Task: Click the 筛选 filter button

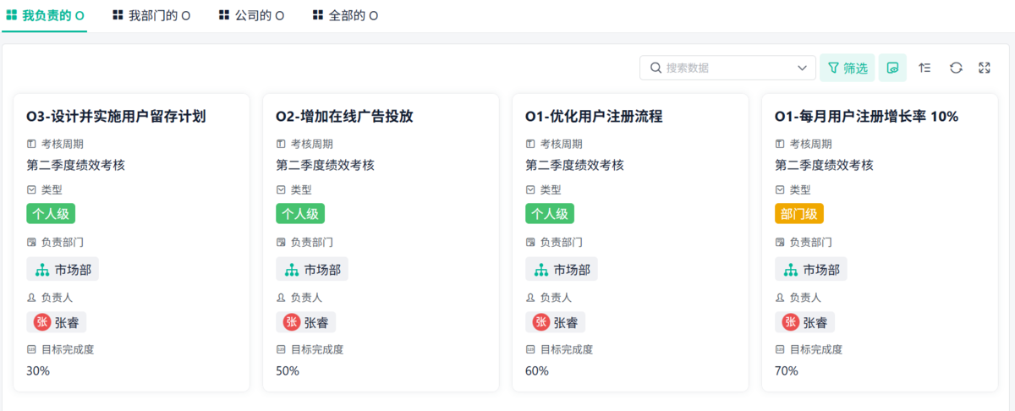Action: pyautogui.click(x=848, y=68)
